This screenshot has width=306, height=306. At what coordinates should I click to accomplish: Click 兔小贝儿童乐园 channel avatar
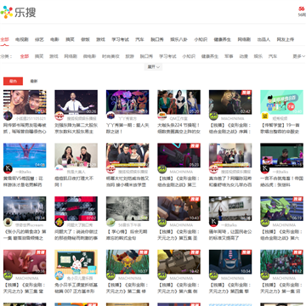(x=59, y=275)
